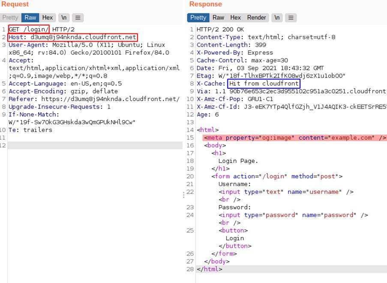Image resolution: width=387 pixels, height=283 pixels.
Task: Click the highlighted og:image meta tag line
Action: point(295,138)
